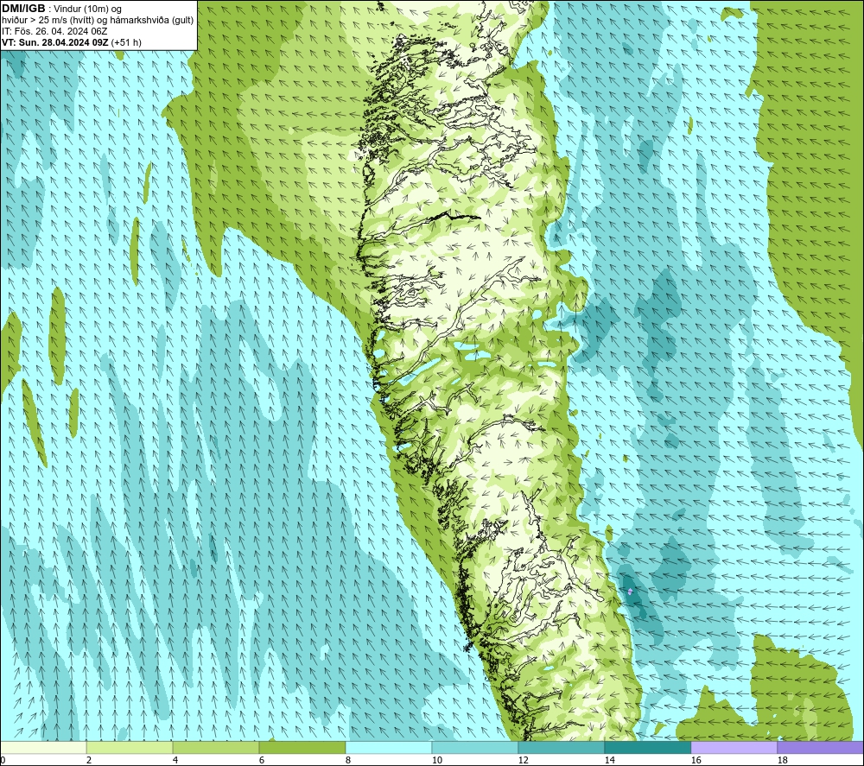Click the legend tick label "6"

[262, 761]
